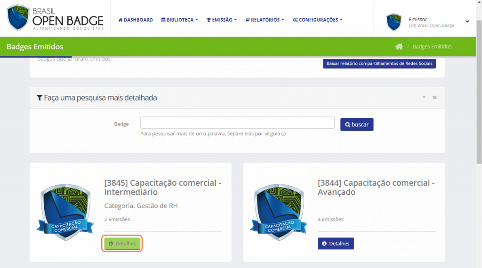Click the 4 Emissões text

[330, 219]
